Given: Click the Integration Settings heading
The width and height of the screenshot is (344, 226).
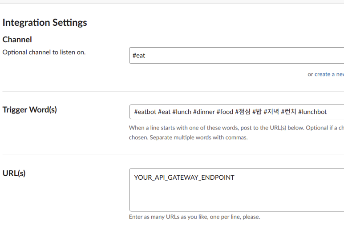Looking at the screenshot, I should (45, 23).
